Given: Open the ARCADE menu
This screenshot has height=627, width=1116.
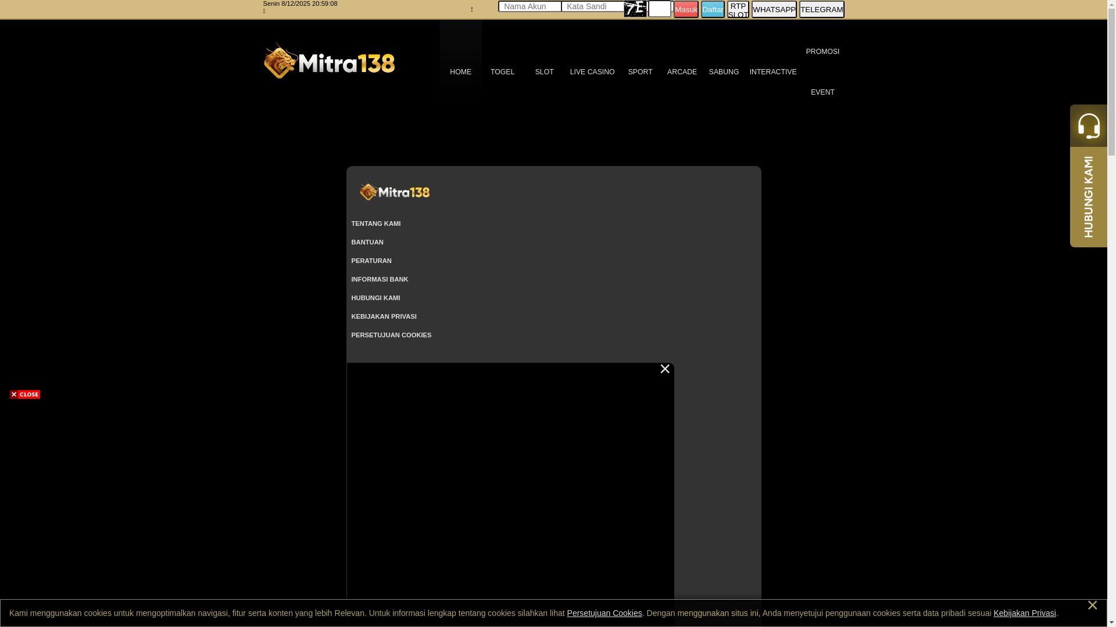Looking at the screenshot, I should pos(682,72).
